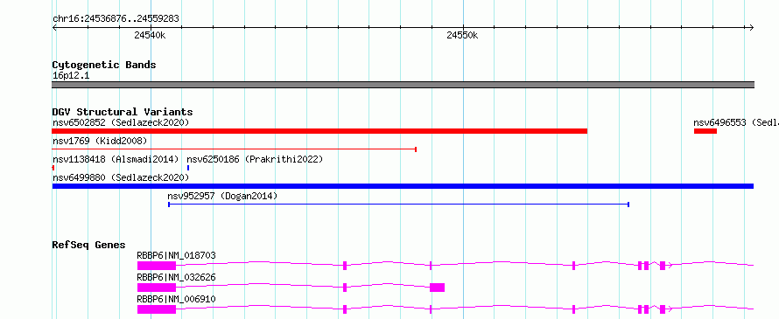Image resolution: width=779 pixels, height=319 pixels.
Task: Click the chr16:24536876..24559283 coordinate label
Action: pos(116,19)
